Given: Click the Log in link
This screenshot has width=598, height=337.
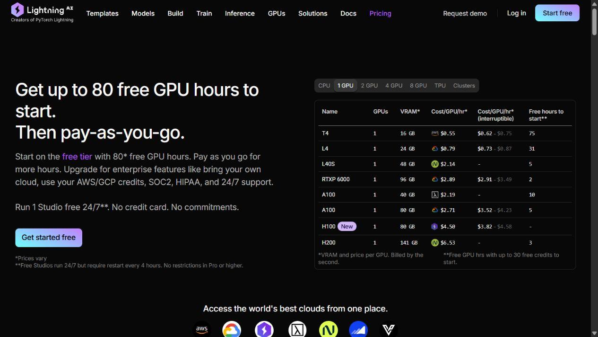Looking at the screenshot, I should (516, 13).
